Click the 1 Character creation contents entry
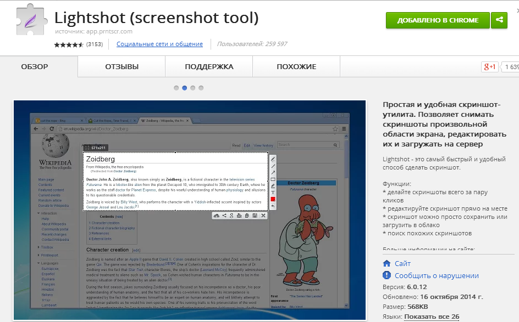The width and height of the screenshot is (519, 322). pos(104,223)
